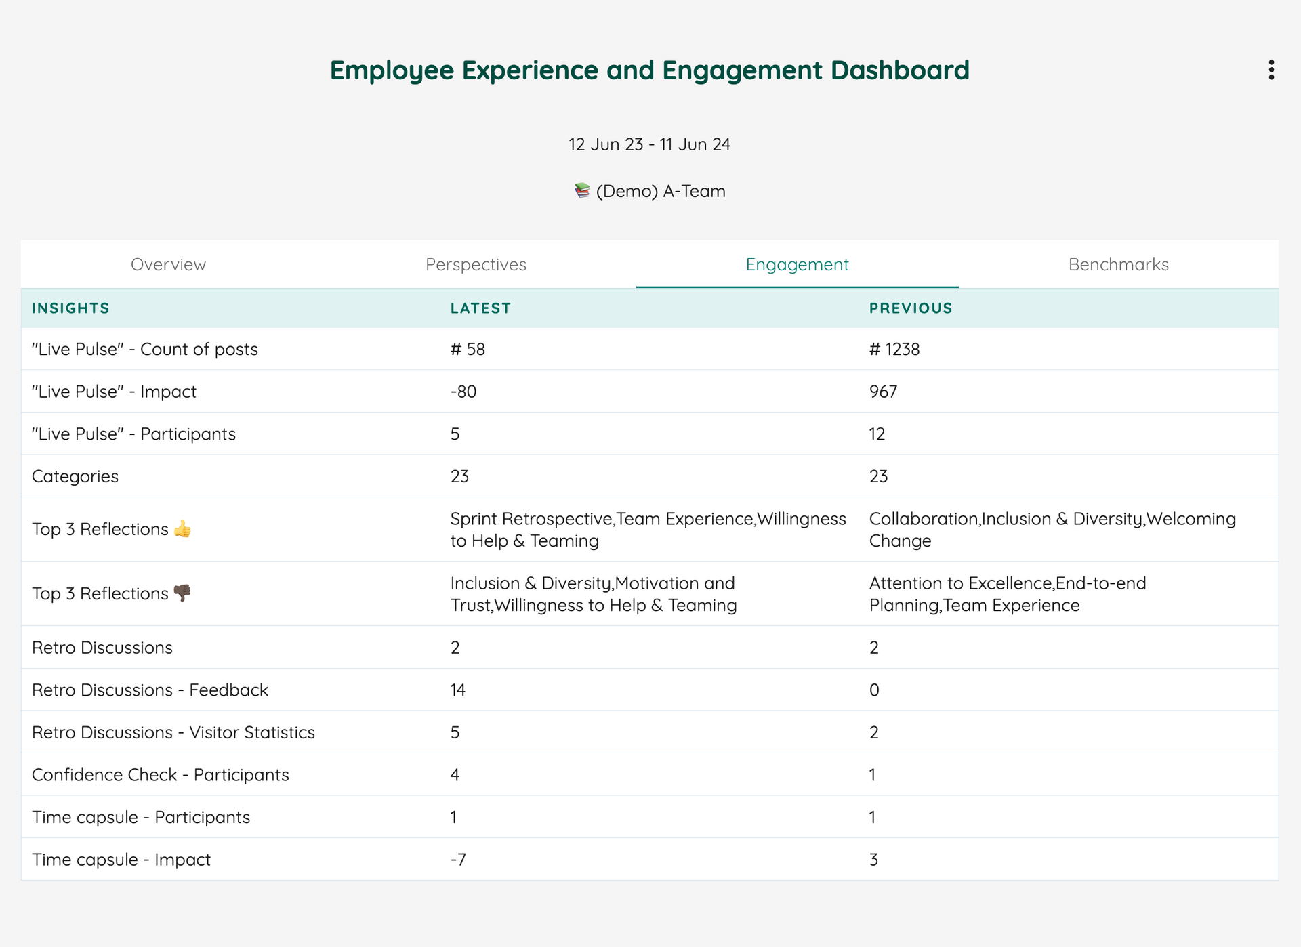
Task: Open the Benchmarks tab
Action: tap(1119, 264)
